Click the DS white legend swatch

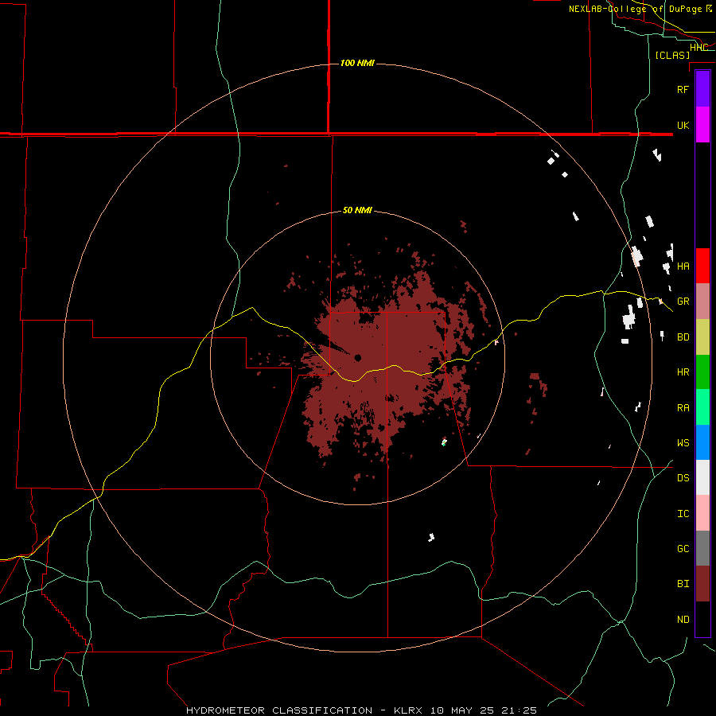702,477
